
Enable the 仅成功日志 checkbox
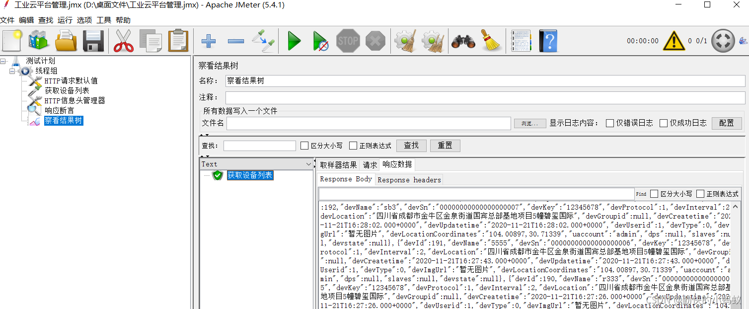pos(664,123)
